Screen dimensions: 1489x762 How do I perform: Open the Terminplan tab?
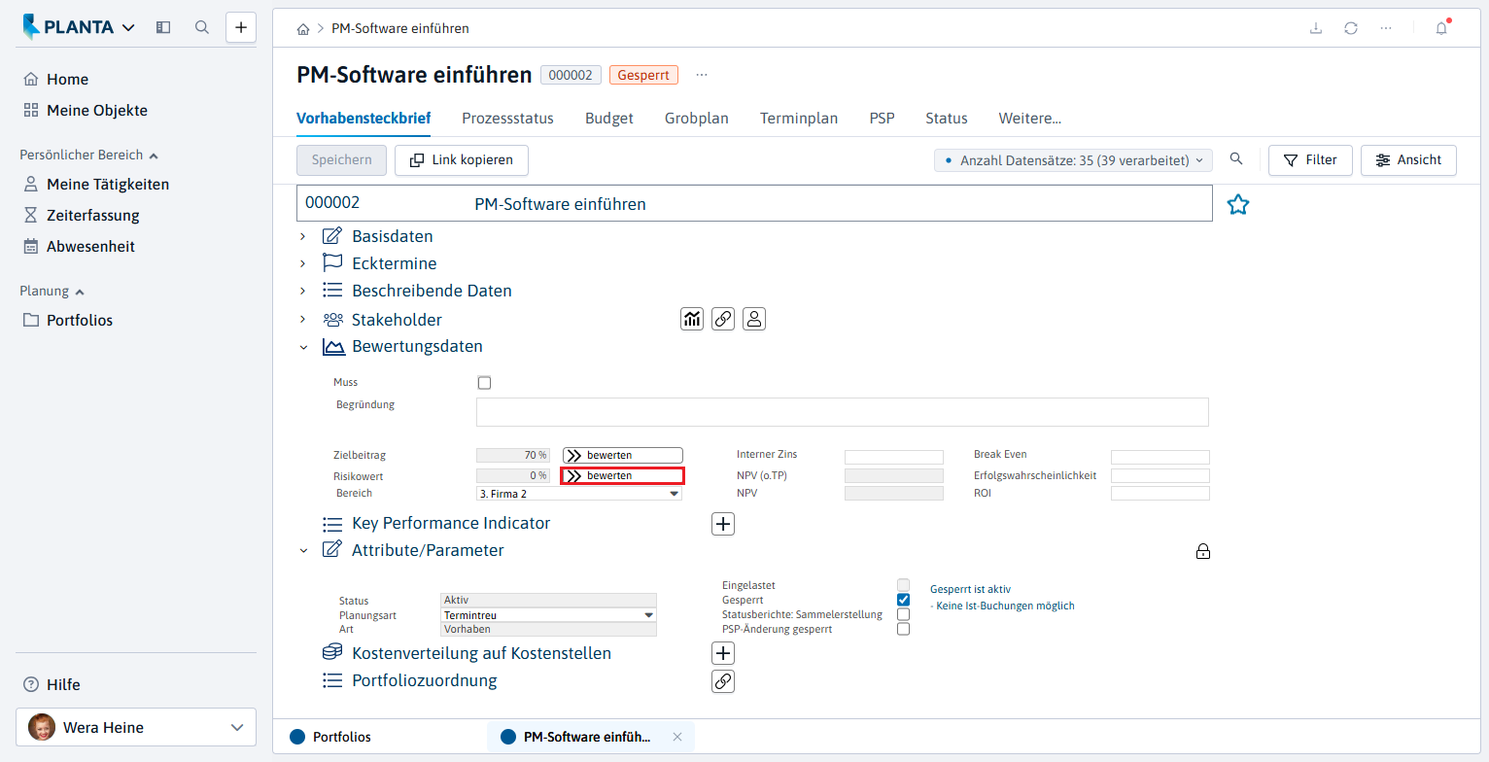tap(799, 119)
